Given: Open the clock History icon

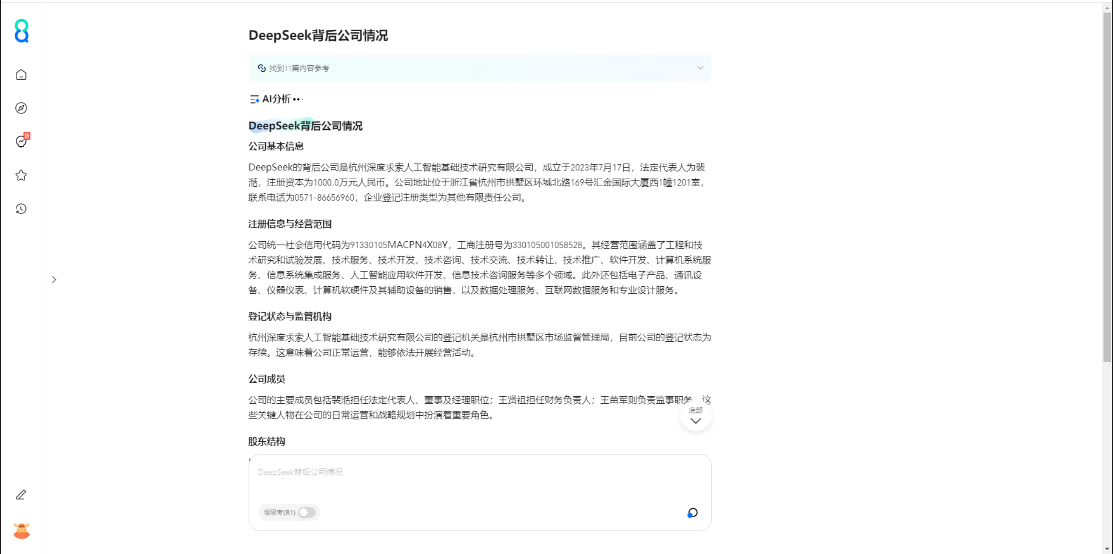Looking at the screenshot, I should 21,209.
